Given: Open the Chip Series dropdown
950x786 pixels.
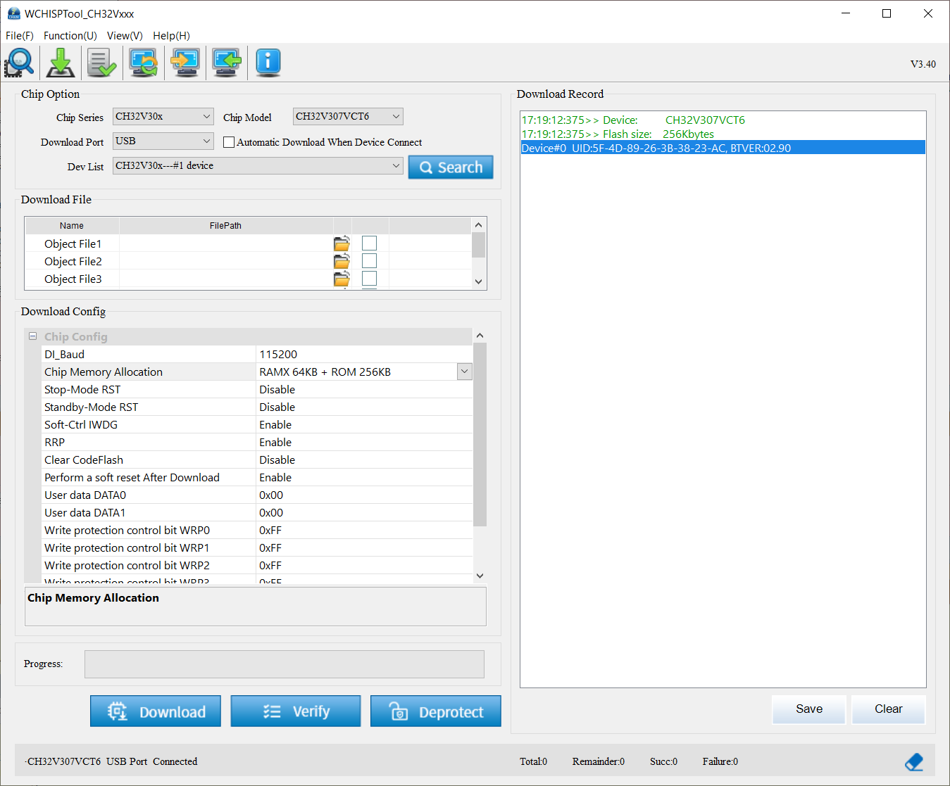Looking at the screenshot, I should (x=163, y=117).
